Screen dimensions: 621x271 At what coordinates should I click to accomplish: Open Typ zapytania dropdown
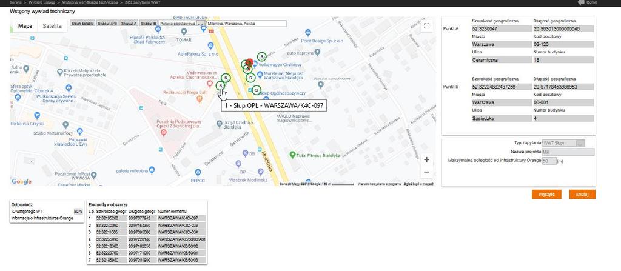[x=563, y=143]
